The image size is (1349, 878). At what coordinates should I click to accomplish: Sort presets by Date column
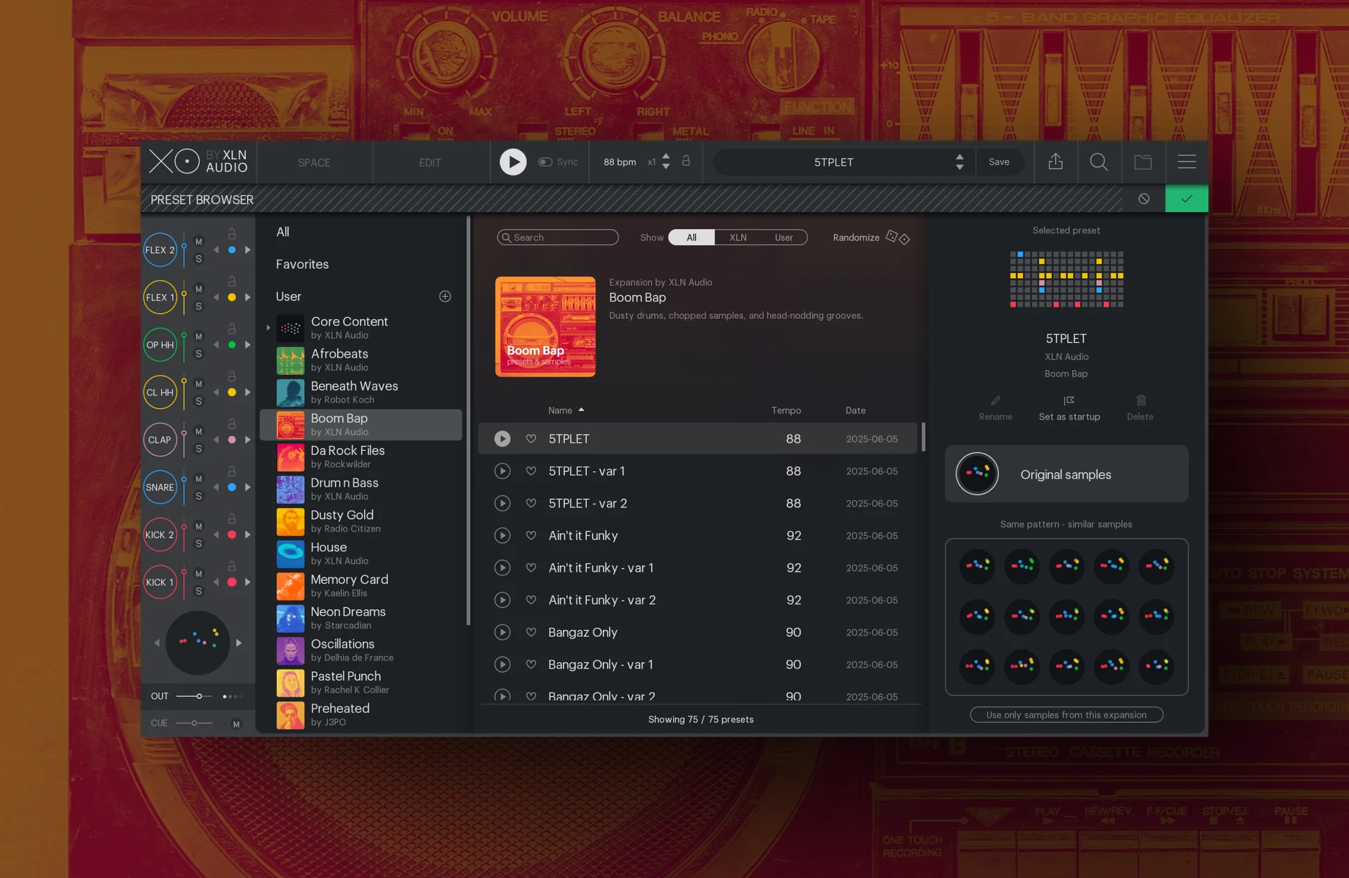[855, 410]
